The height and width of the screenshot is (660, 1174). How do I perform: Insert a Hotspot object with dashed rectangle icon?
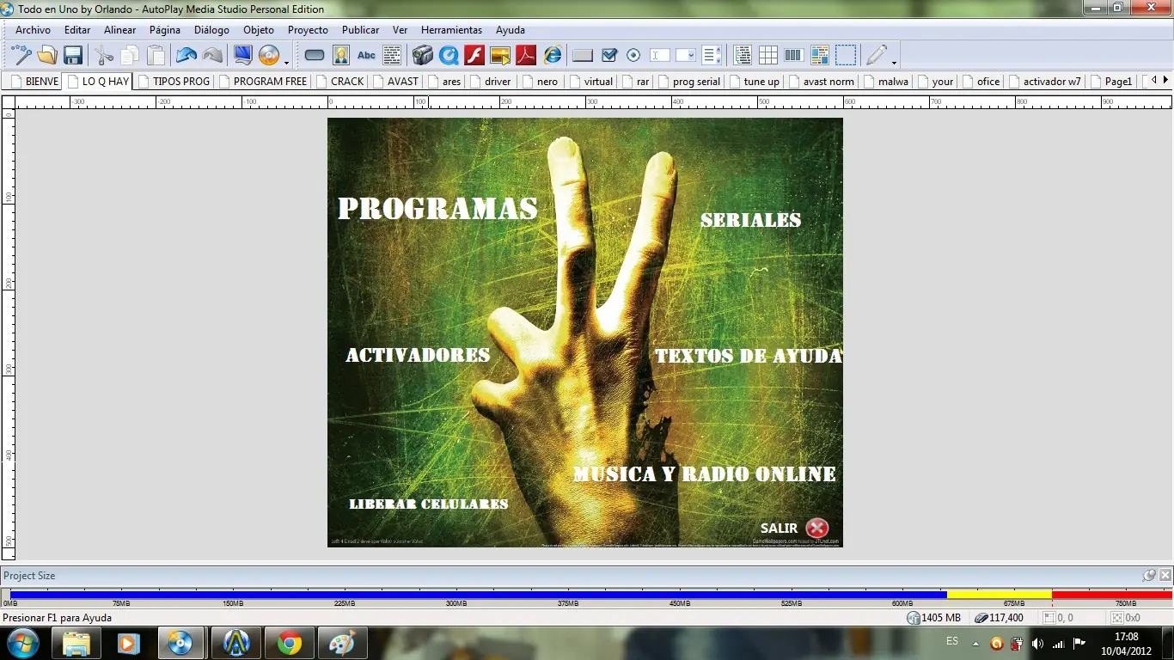[846, 55]
